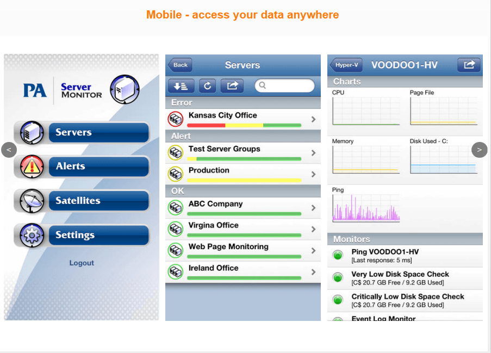Click the Test Server Groups icon
The height and width of the screenshot is (353, 491).
tap(175, 153)
